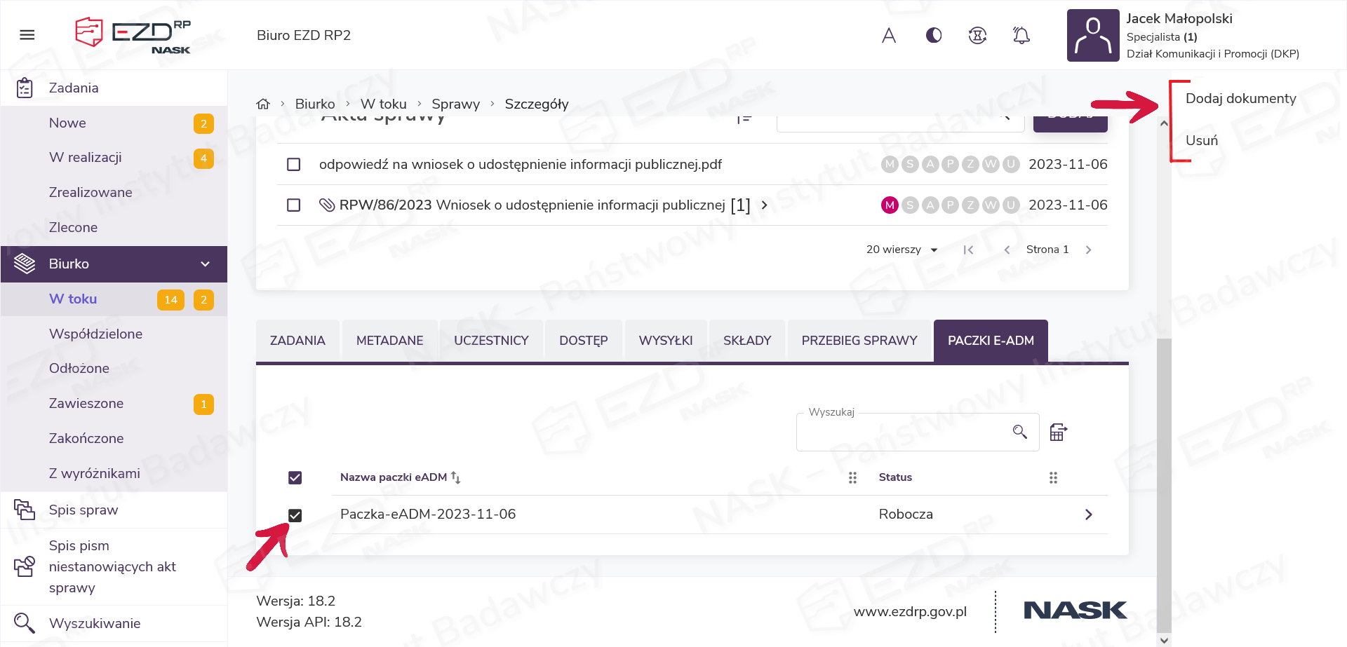Click the help lifebuoy icon
The height and width of the screenshot is (647, 1347).
[977, 35]
